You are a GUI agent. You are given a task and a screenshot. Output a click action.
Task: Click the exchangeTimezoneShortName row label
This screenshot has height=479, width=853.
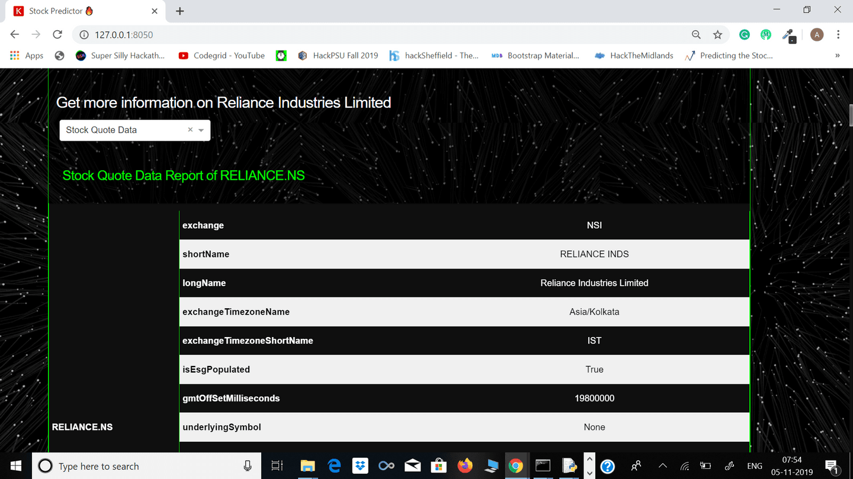[248, 341]
